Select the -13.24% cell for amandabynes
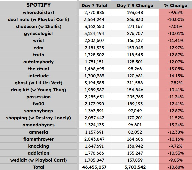The image size is (192, 170). (175, 125)
